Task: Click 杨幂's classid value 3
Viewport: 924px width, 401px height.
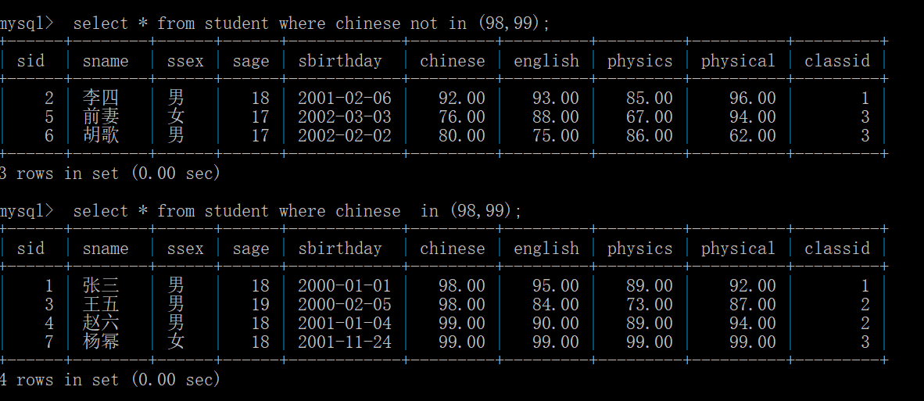Action: [865, 342]
